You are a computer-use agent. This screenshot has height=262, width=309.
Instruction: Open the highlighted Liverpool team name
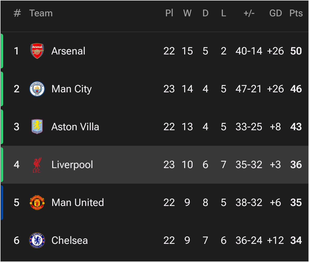(x=72, y=165)
